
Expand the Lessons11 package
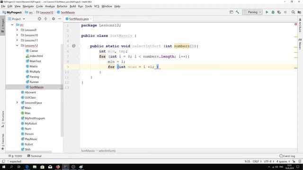[17, 40]
